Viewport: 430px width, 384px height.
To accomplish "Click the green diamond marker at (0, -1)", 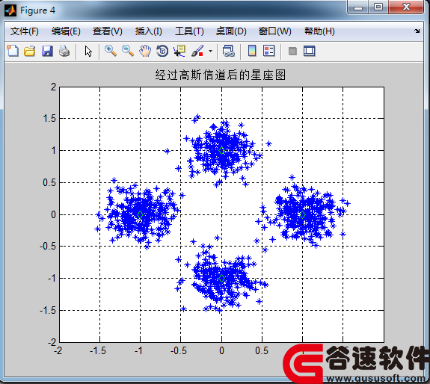I will [221, 278].
